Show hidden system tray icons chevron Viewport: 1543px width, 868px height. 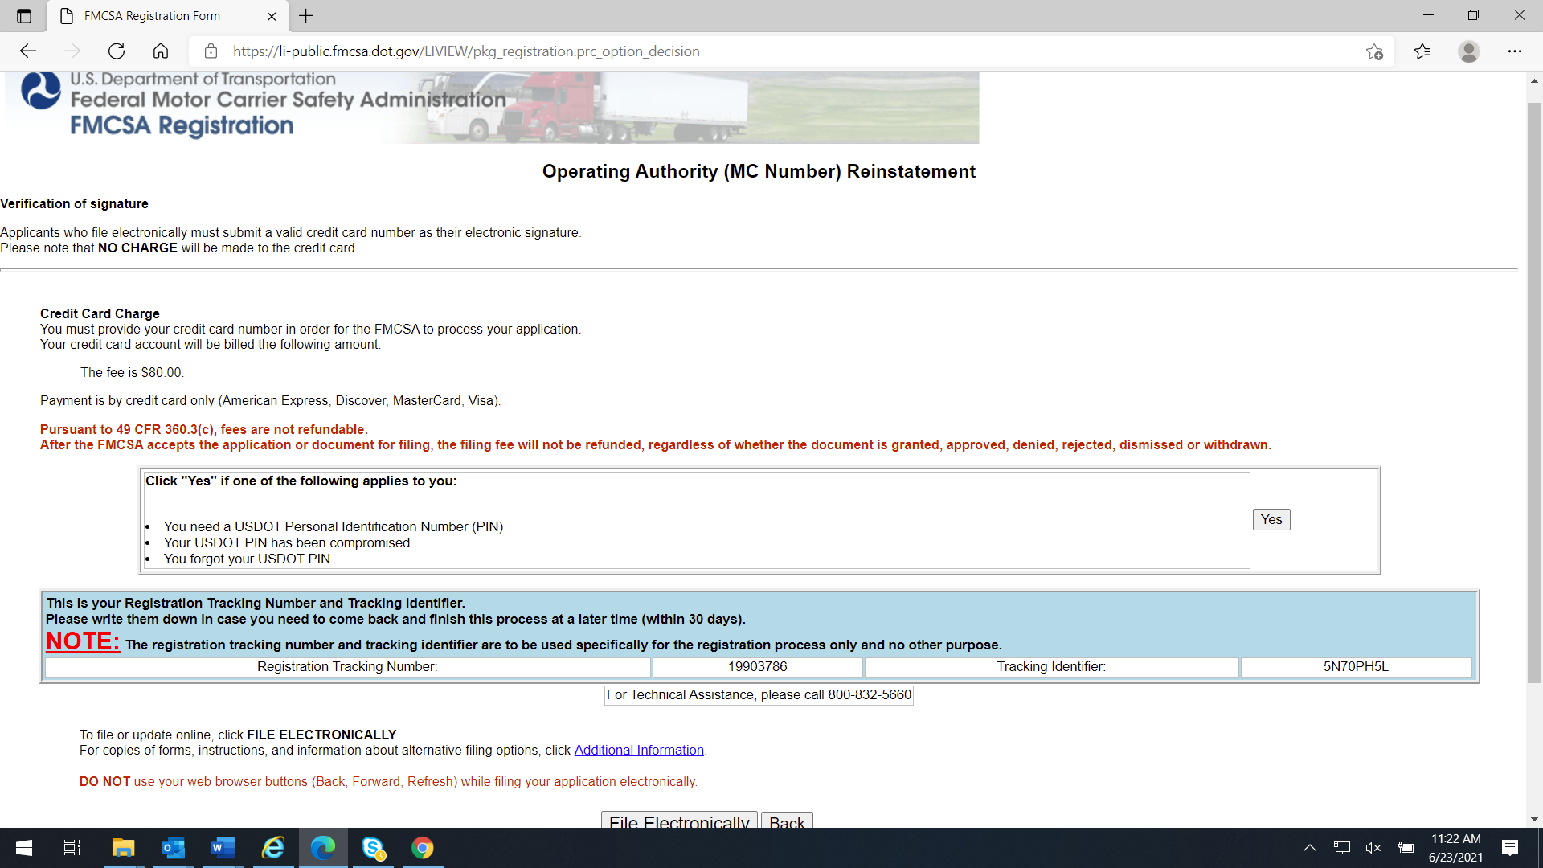coord(1309,848)
